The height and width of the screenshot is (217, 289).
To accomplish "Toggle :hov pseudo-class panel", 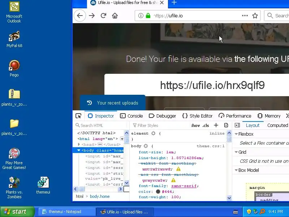I will (x=195, y=125).
